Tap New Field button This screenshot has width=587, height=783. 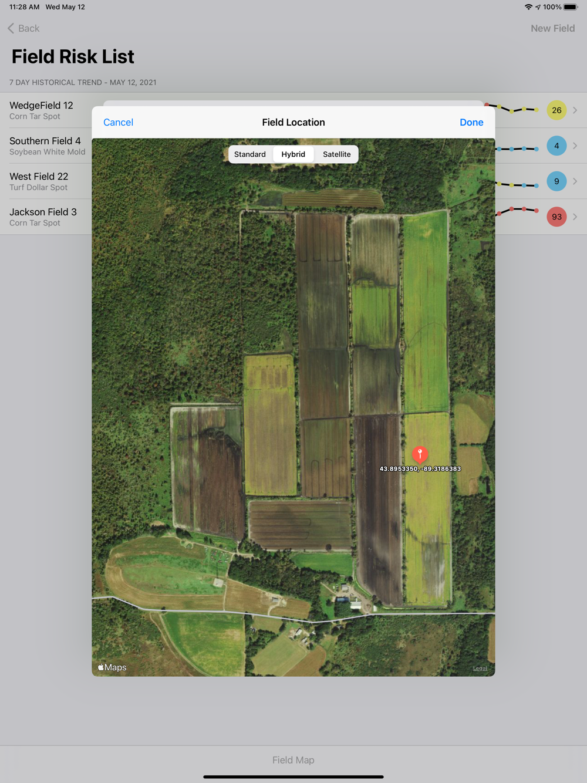[x=552, y=28]
